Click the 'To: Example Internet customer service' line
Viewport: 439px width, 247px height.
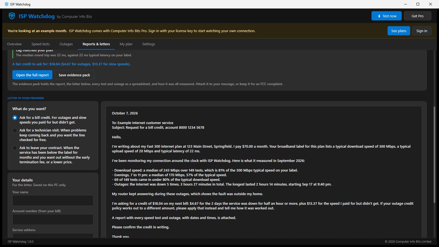click(x=143, y=123)
